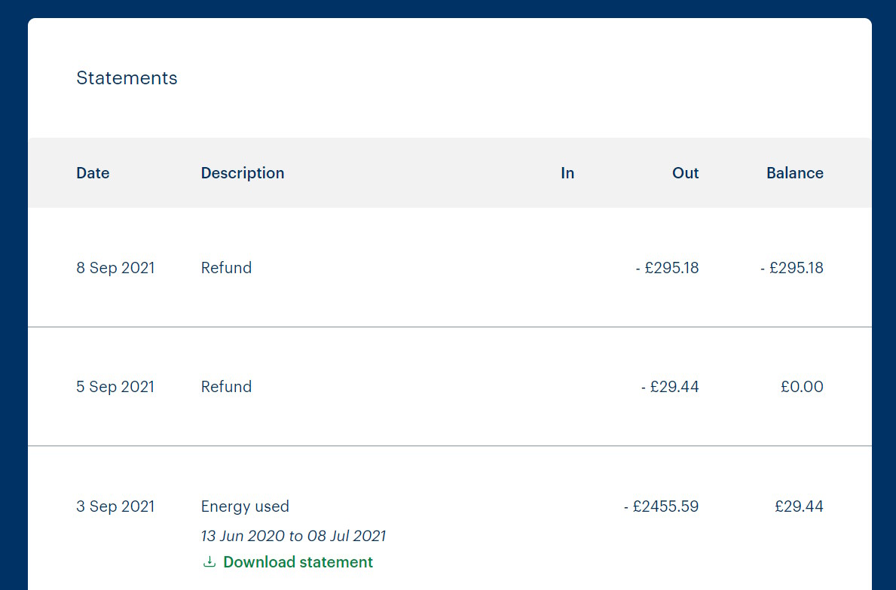The height and width of the screenshot is (590, 896).
Task: Click the - £29.44 Out amount
Action: [x=670, y=386]
